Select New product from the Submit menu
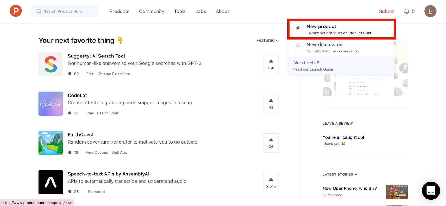Screen dimensions: 446x206 tap(341, 29)
